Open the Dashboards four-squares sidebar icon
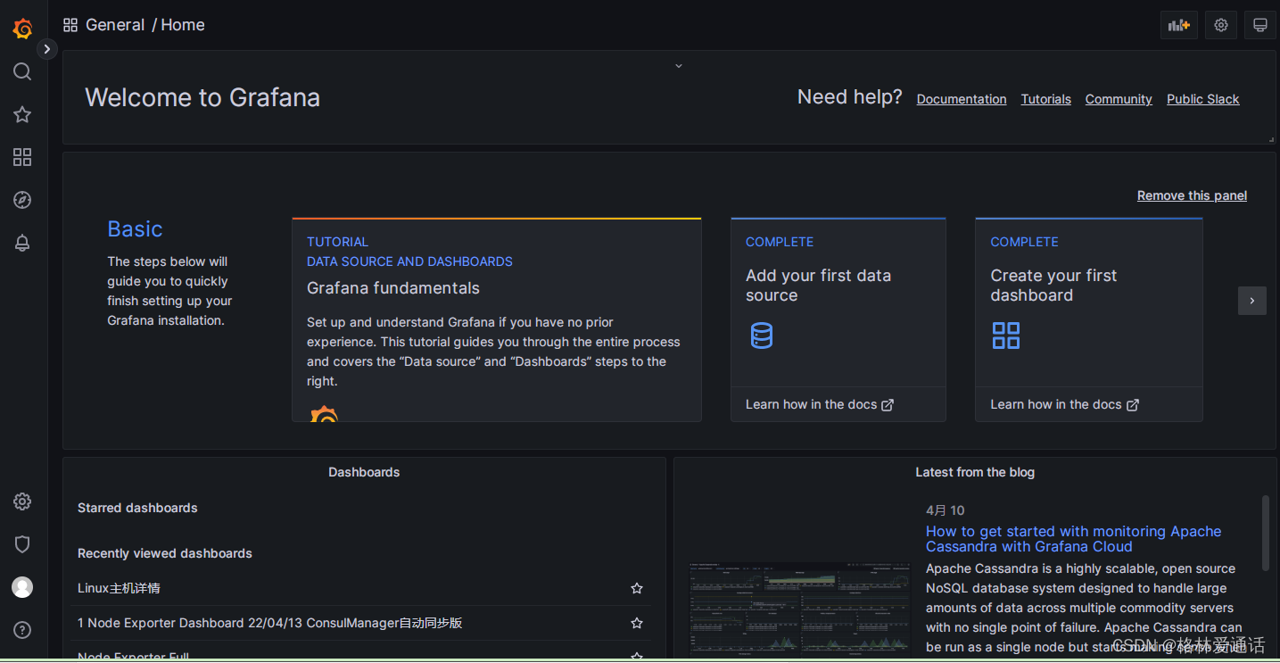 pos(22,157)
